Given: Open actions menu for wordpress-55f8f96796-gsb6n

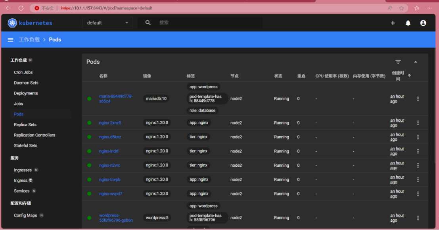Looking at the screenshot, I should pyautogui.click(x=418, y=218).
